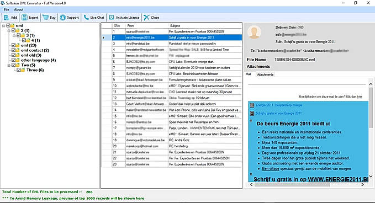Open the About menu

pyautogui.click(x=19, y=9)
